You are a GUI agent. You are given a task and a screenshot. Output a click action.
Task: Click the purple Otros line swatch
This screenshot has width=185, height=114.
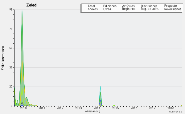tap(100, 9)
